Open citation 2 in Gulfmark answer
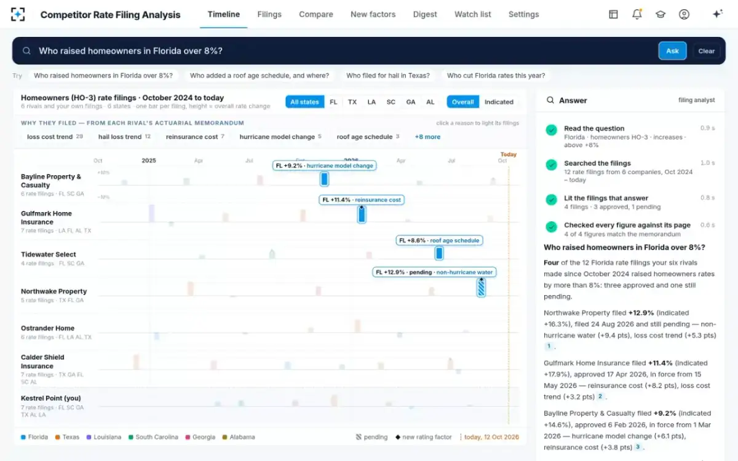The height and width of the screenshot is (461, 738). tap(600, 396)
